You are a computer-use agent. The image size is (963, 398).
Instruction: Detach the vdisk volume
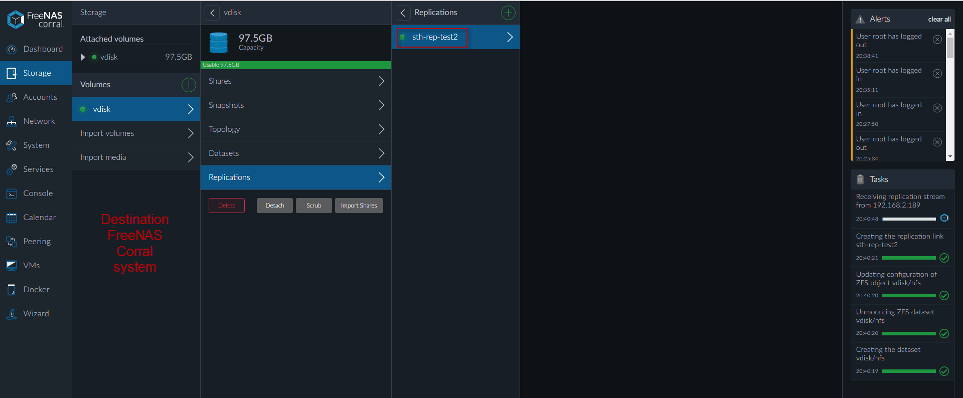pyautogui.click(x=275, y=206)
